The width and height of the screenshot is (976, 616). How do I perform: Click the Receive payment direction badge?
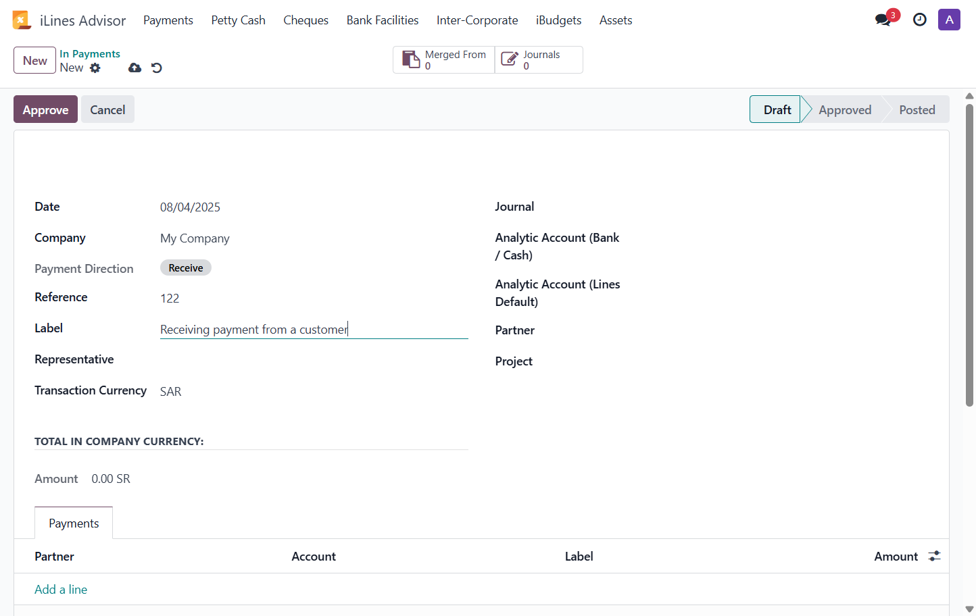tap(186, 268)
